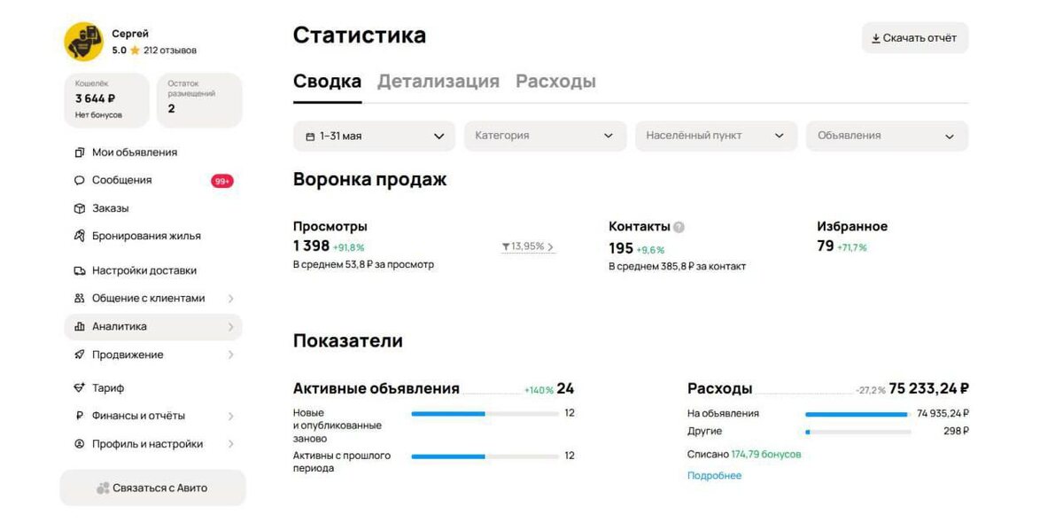This screenshot has width=1063, height=523.
Task: Click the Общение с клиентами people icon
Action: pyautogui.click(x=79, y=299)
